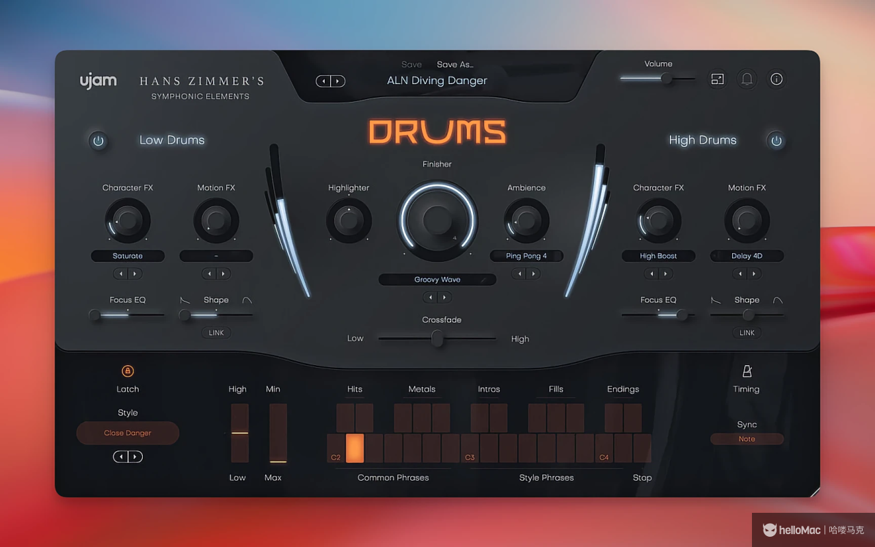Viewport: 875px width, 547px height.
Task: Open Low Drums Motion FX dropdown
Action: pyautogui.click(x=216, y=256)
